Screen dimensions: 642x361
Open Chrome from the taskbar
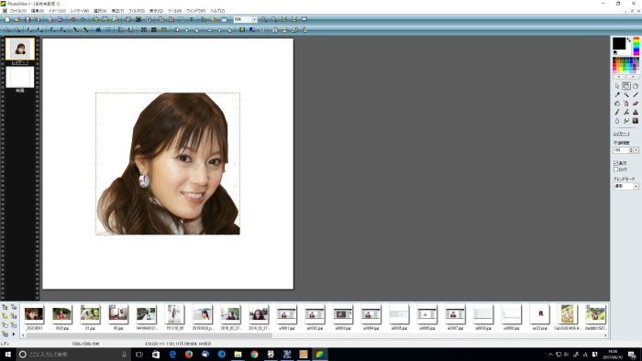coord(254,355)
